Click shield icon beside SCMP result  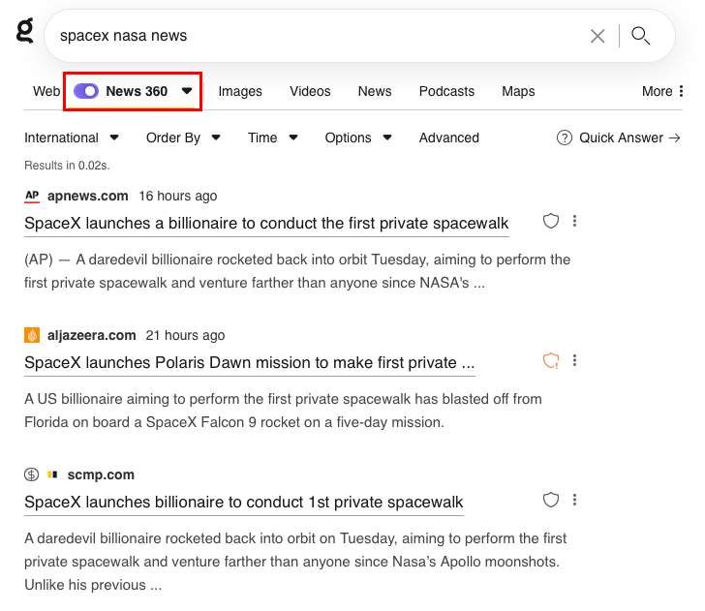pyautogui.click(x=551, y=501)
